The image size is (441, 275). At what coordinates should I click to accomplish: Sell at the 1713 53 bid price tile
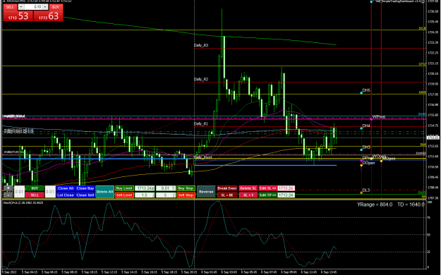(x=18, y=16)
